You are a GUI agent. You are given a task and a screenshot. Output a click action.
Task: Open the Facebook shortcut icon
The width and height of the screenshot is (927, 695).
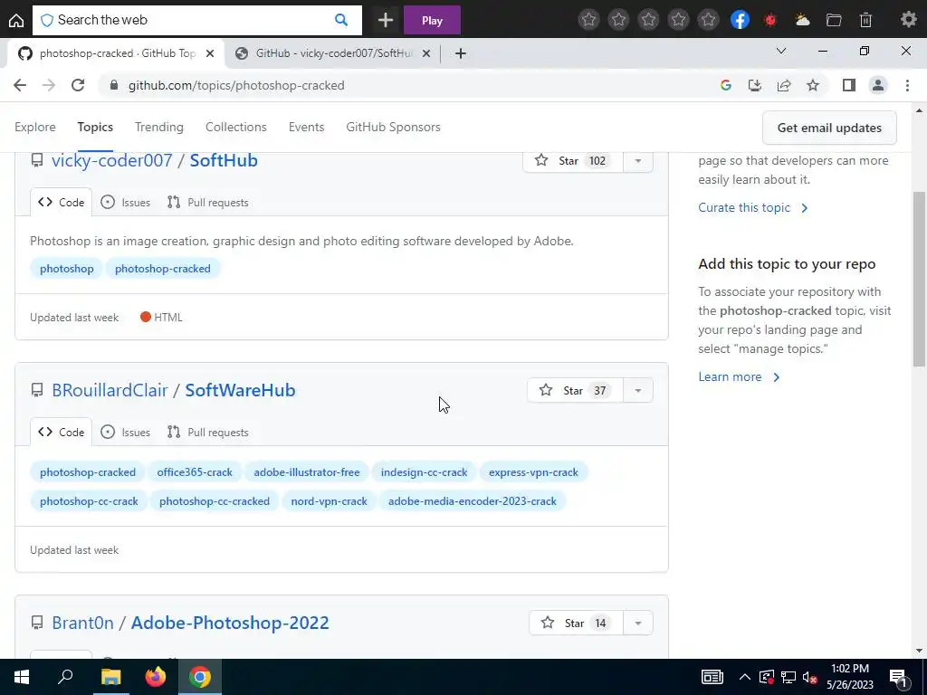(740, 20)
